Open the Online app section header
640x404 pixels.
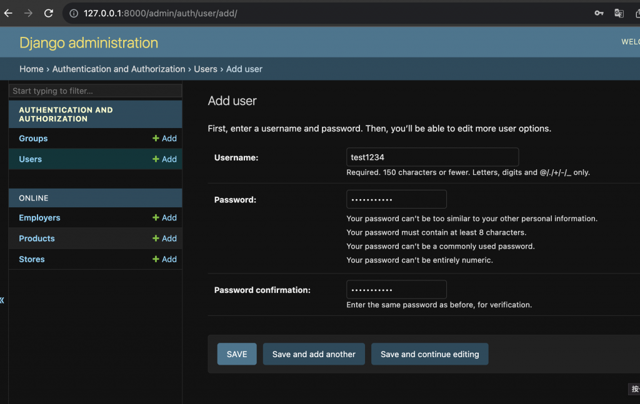point(34,198)
